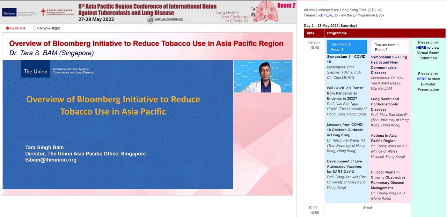Click the 'You are now in Room 2' box
The image size is (447, 217).
click(389, 47)
